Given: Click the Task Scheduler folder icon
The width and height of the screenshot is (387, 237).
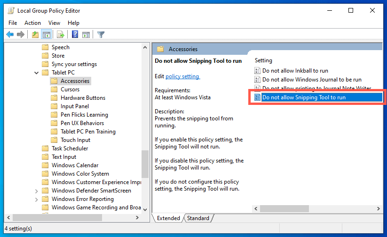Looking at the screenshot, I should [x=45, y=148].
